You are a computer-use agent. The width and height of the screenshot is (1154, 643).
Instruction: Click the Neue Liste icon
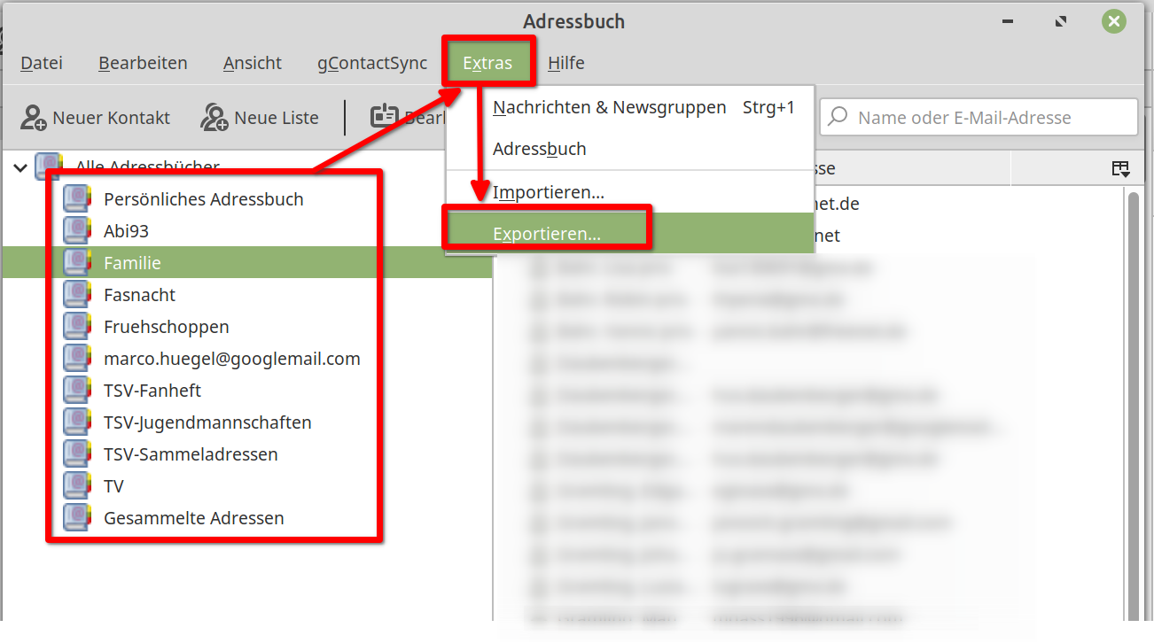(x=214, y=118)
